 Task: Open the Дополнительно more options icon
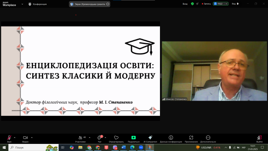tap(208, 138)
